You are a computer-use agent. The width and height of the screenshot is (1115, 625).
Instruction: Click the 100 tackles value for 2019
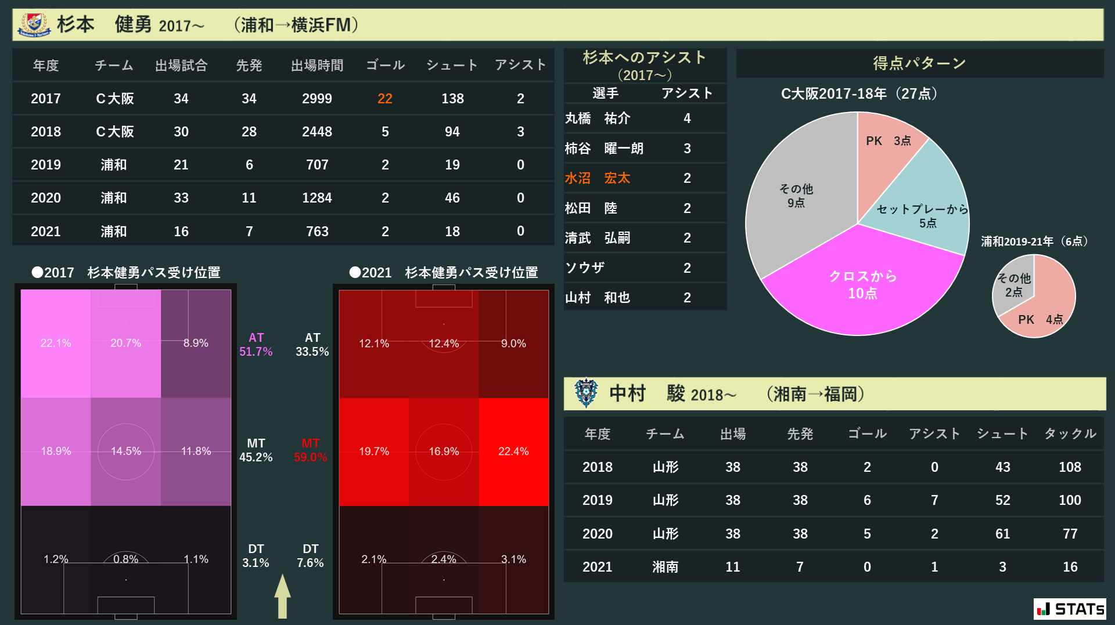click(x=1070, y=500)
